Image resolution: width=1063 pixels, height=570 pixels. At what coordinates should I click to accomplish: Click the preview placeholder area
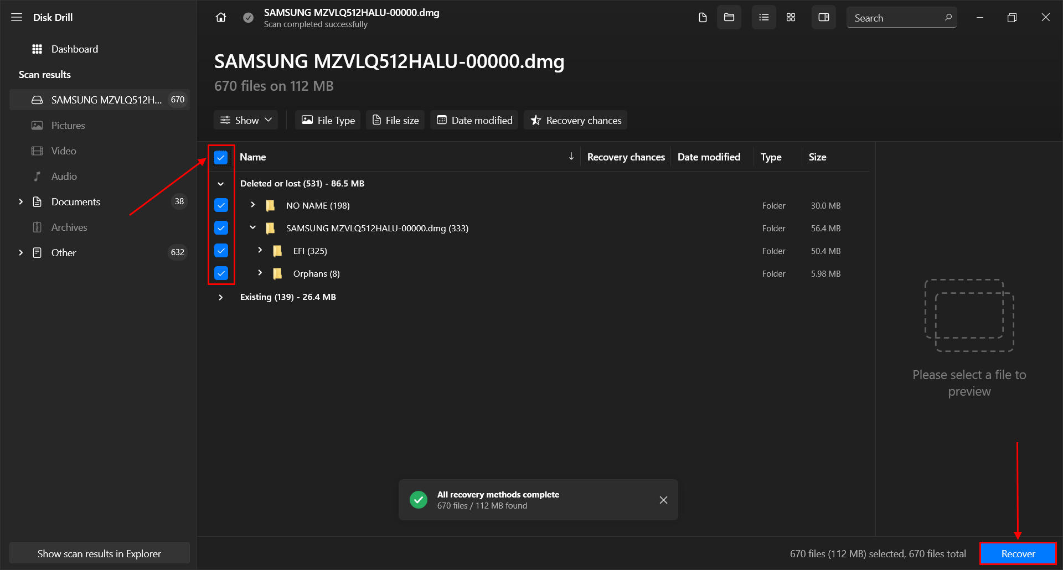(x=969, y=315)
